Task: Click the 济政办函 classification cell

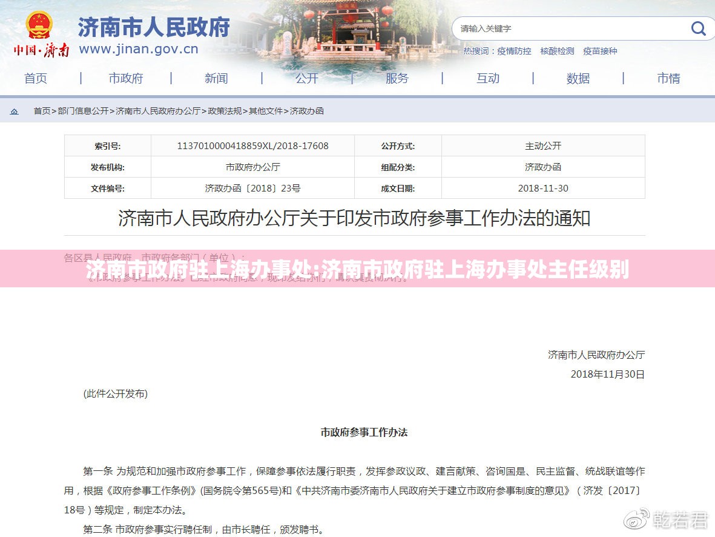Action: [543, 167]
